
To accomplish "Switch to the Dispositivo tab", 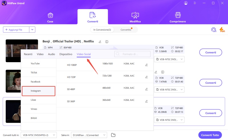I will pos(66,54).
